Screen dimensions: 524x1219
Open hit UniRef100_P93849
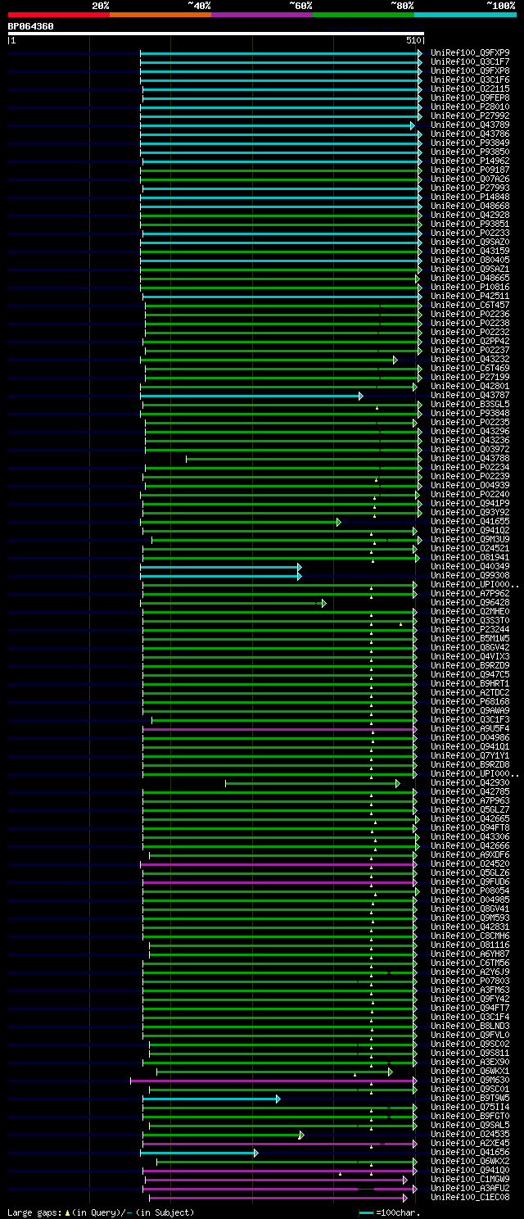[470, 143]
